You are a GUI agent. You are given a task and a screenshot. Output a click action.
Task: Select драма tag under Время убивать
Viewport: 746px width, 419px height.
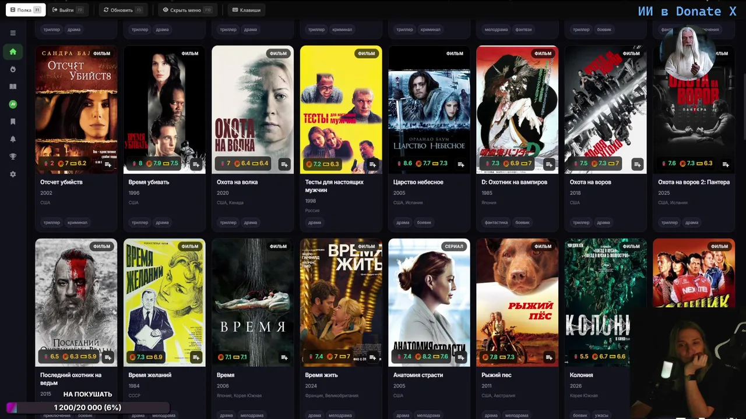click(163, 222)
